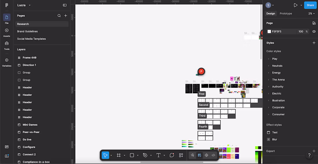Open the library book icon at bottom left
This screenshot has height=164, width=318.
[7, 156]
